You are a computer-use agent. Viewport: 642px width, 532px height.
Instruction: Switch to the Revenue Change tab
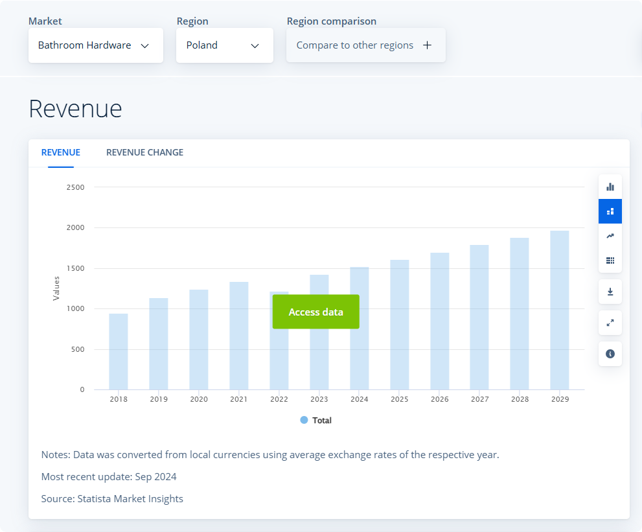[144, 152]
